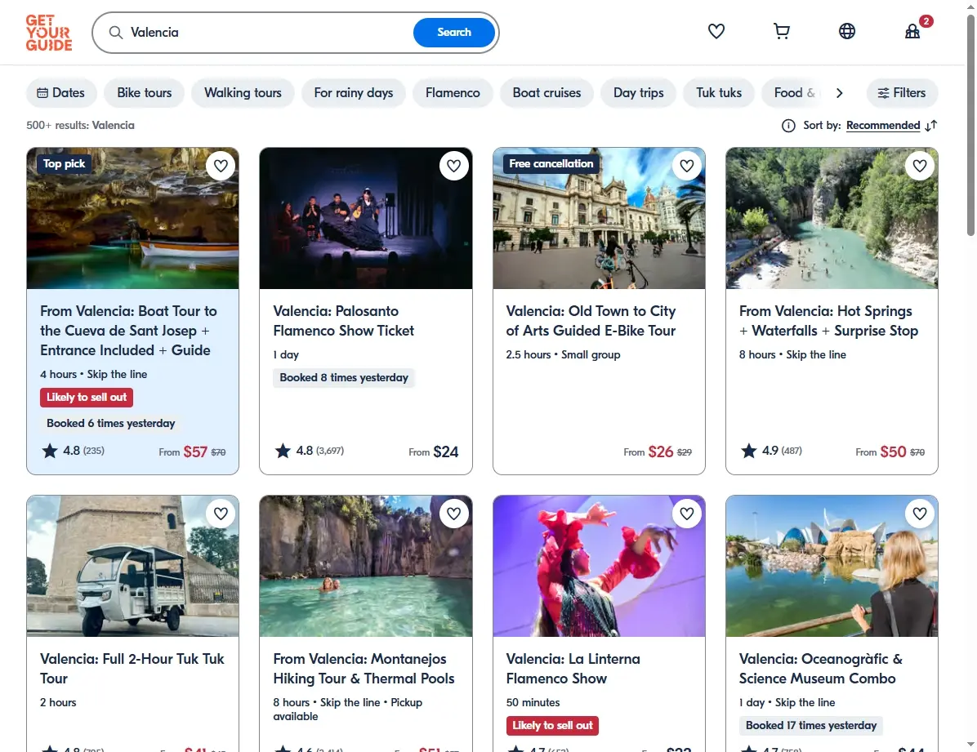
Task: Click Likely to sell out on La Linterna card
Action: click(553, 726)
